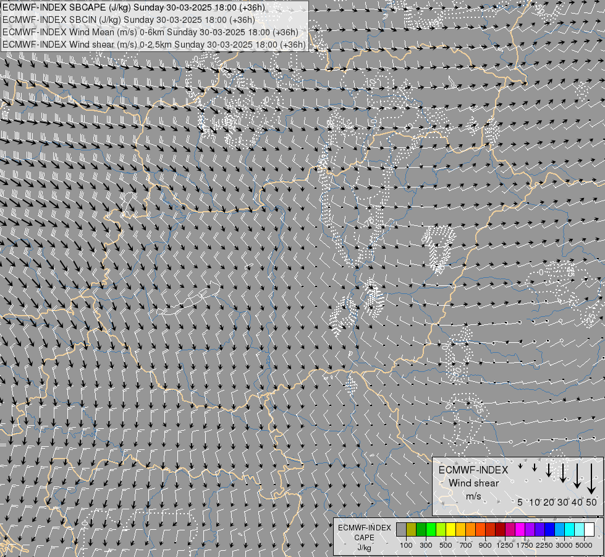Screen dimensions: 605x557
Task: Click the ECMWF-INDEX SBCIN title line
Action: [x=129, y=20]
